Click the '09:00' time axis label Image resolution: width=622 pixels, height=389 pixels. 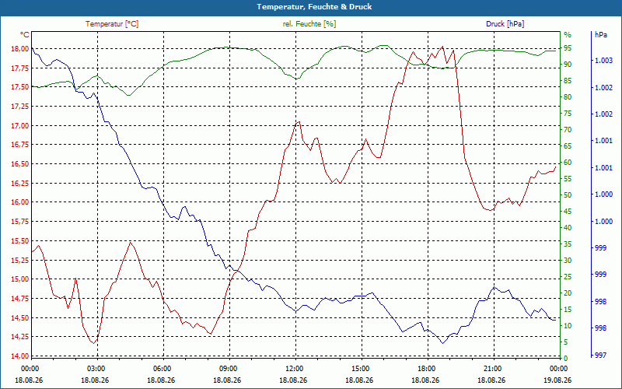(227, 369)
